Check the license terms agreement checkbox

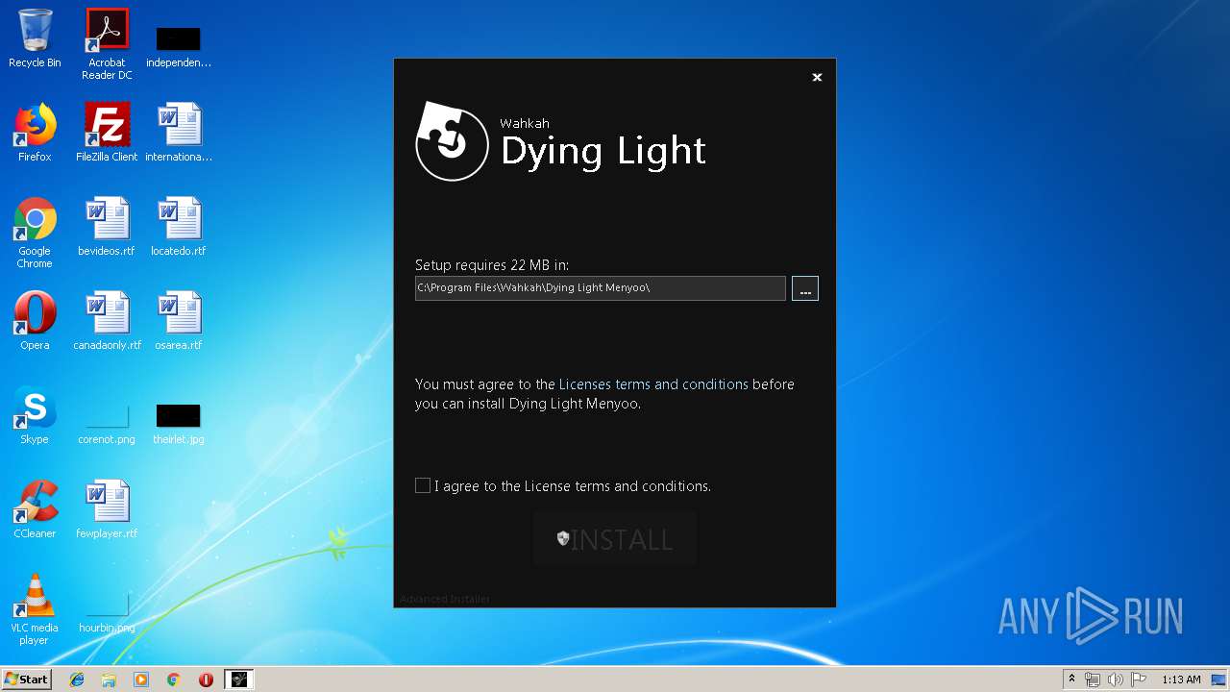click(423, 485)
